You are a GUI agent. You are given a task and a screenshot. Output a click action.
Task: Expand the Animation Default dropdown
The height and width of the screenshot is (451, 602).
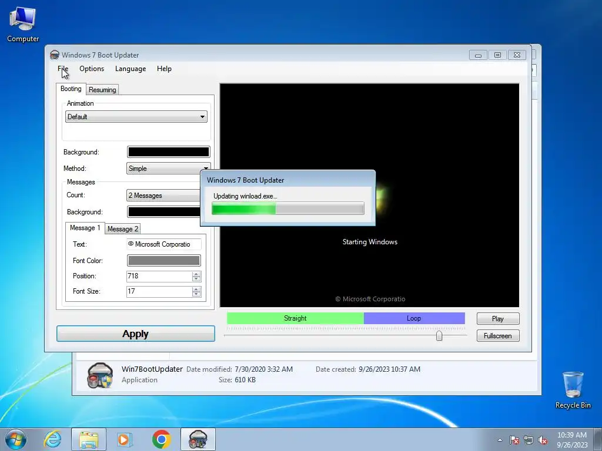(136, 117)
